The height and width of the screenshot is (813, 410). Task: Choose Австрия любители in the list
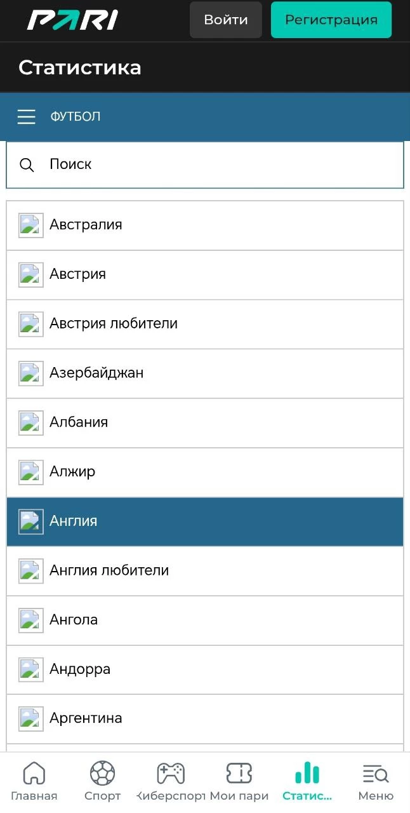click(205, 324)
